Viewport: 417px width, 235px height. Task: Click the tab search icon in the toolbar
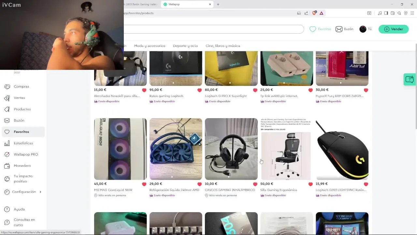tap(369, 13)
